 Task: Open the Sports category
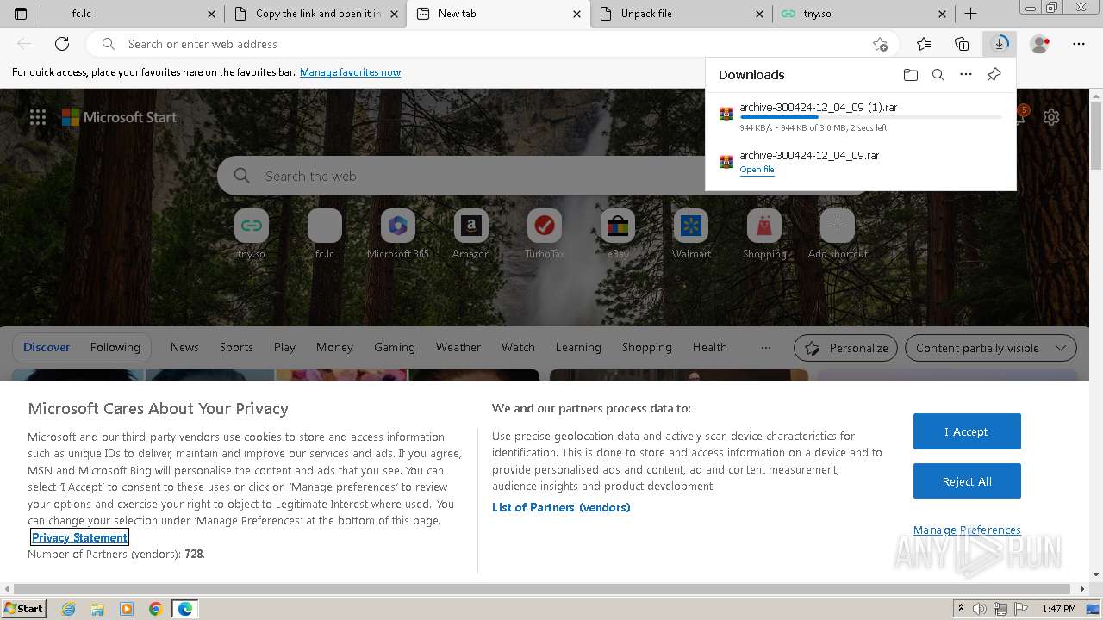point(236,347)
